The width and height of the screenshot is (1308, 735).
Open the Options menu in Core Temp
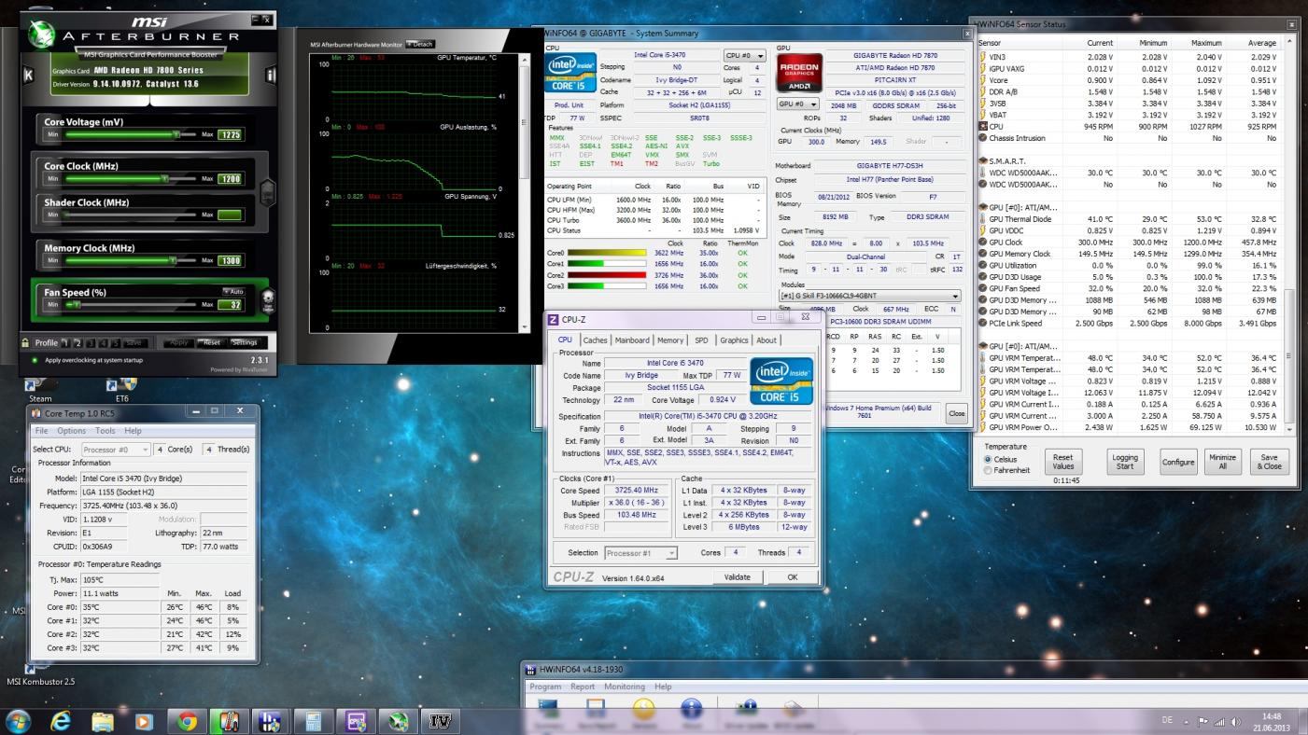(x=71, y=431)
